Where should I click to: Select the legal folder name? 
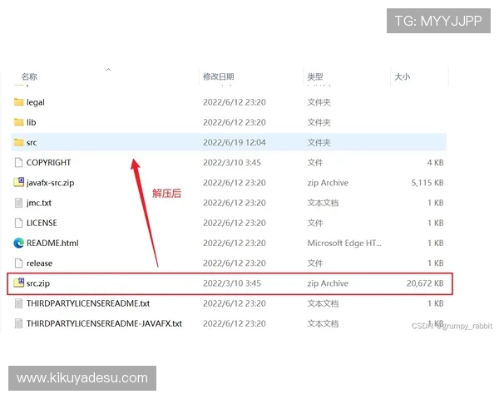pos(36,102)
